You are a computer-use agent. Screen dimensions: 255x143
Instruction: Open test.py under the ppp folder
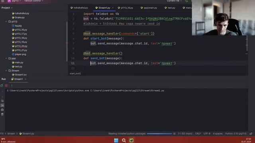point(17,67)
